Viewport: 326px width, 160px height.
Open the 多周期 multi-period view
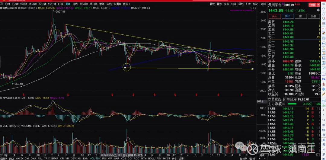[117, 4]
